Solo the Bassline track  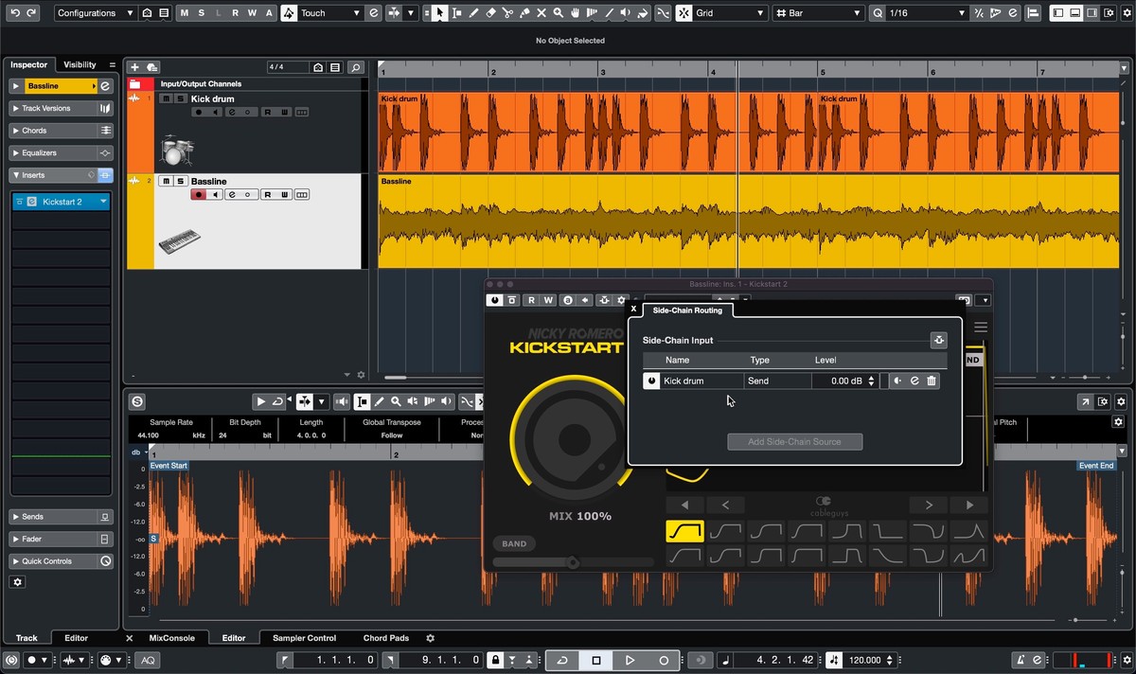(x=180, y=181)
